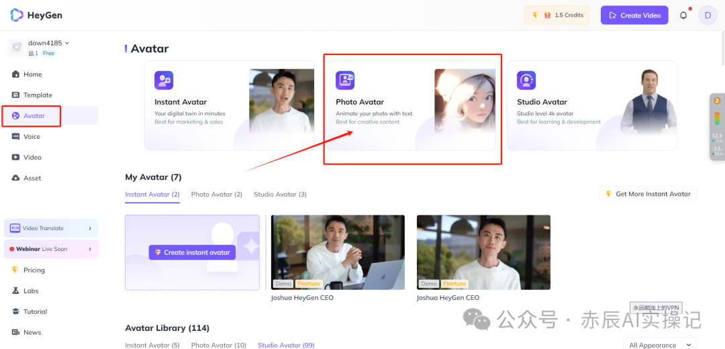The height and width of the screenshot is (349, 725).
Task: Click the Voice sidebar icon
Action: pyautogui.click(x=15, y=137)
